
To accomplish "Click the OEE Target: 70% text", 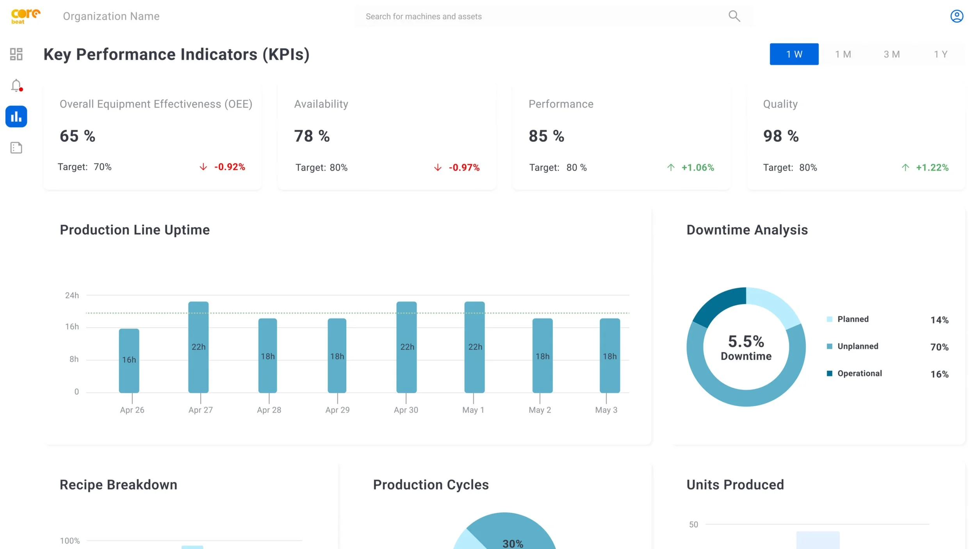I will click(85, 167).
